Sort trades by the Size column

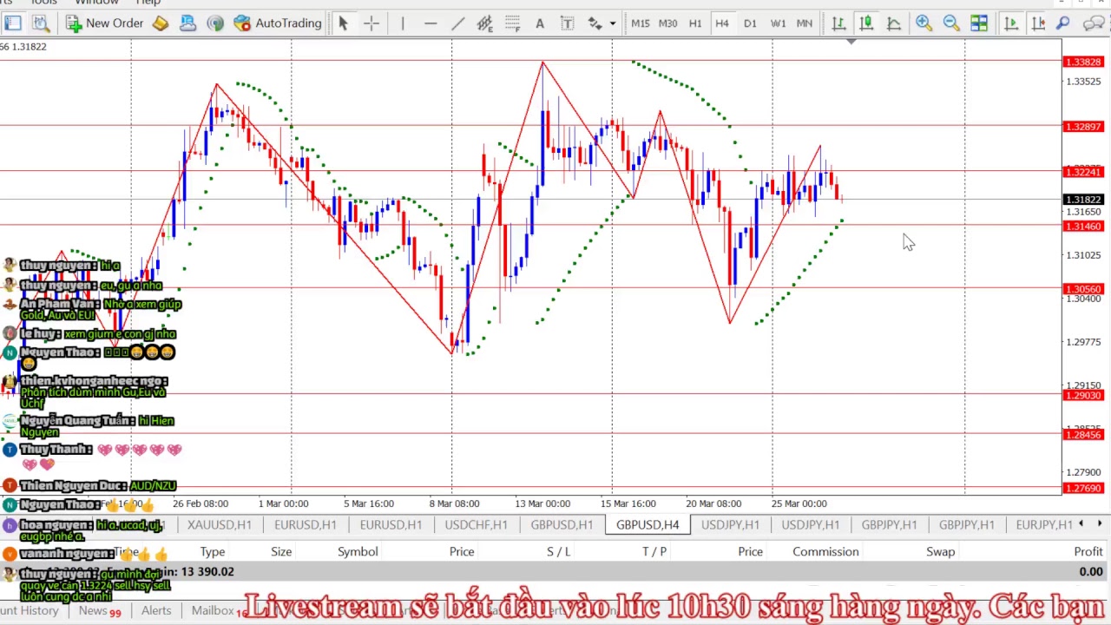(x=281, y=551)
